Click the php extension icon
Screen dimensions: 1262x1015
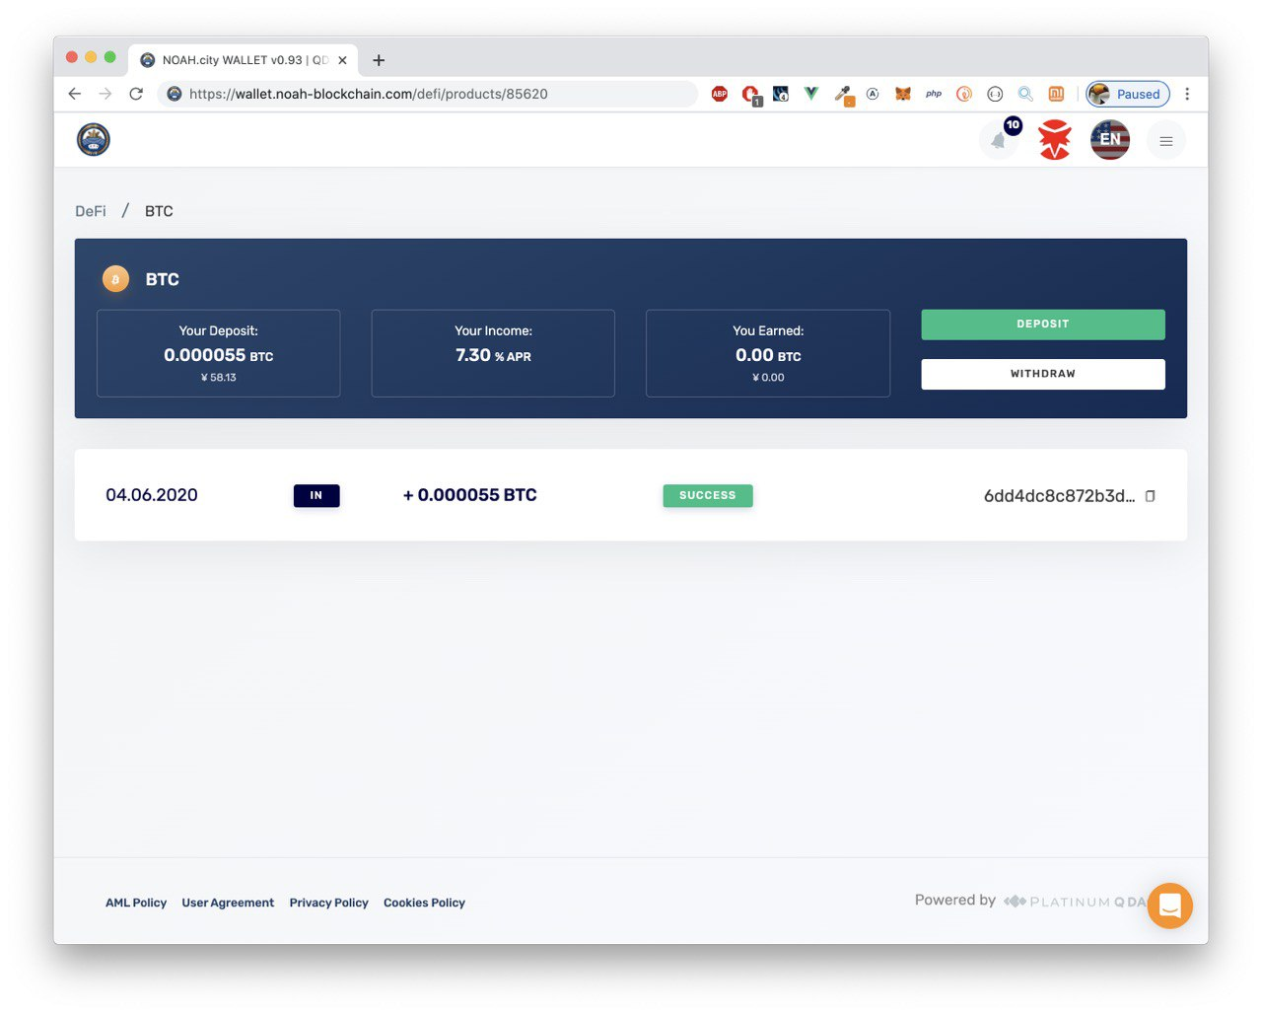(934, 94)
